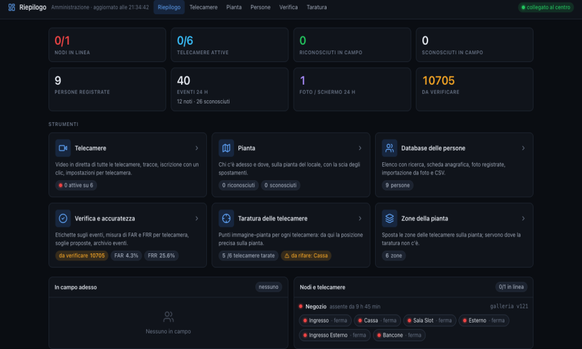582x349 pixels.
Task: Click the Esterno · ferma camera chip
Action: coord(484,321)
